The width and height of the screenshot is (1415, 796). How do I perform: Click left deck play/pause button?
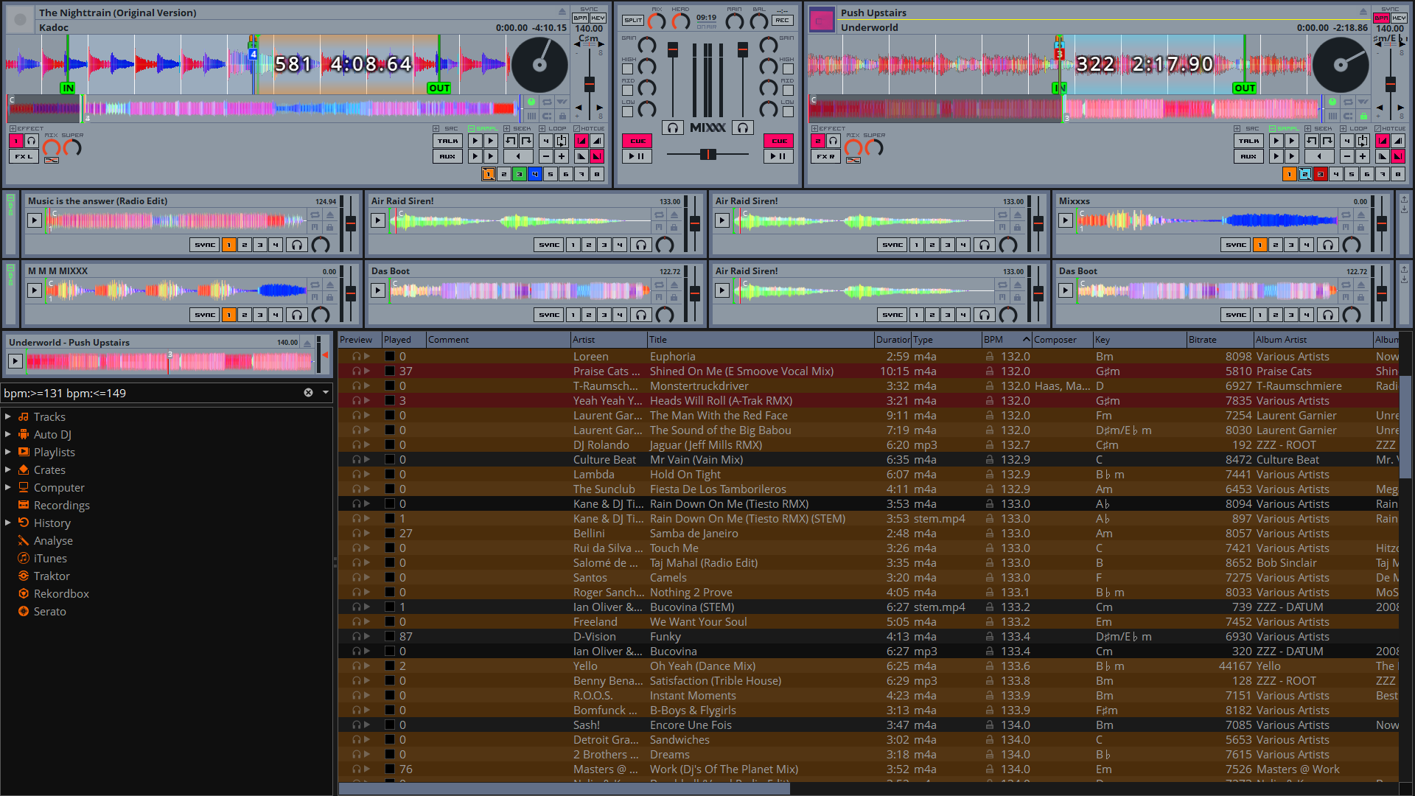(637, 156)
